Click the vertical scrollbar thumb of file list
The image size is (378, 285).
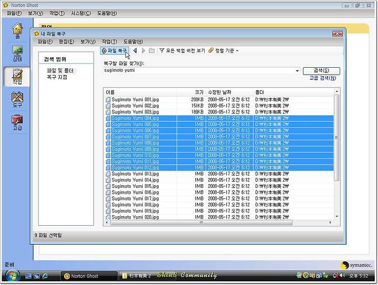pos(337,138)
